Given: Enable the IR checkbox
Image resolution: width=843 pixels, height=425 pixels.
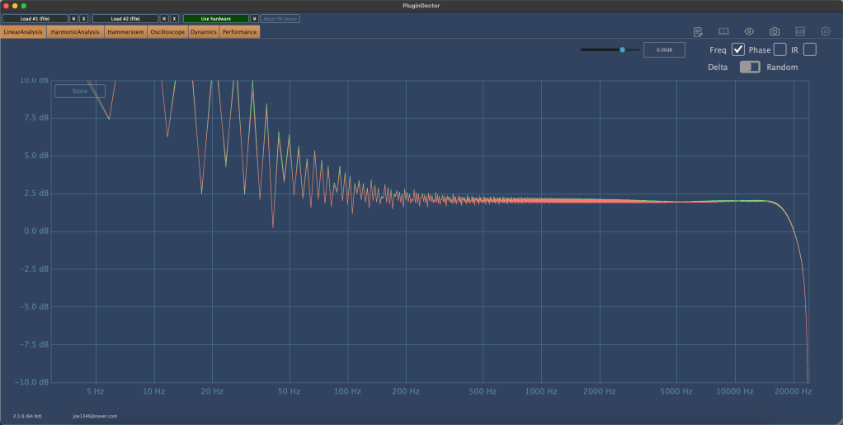Looking at the screenshot, I should click(810, 50).
